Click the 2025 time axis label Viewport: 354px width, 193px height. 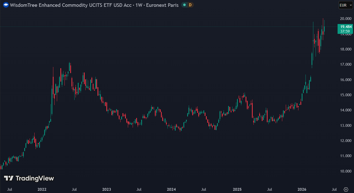pos(237,189)
